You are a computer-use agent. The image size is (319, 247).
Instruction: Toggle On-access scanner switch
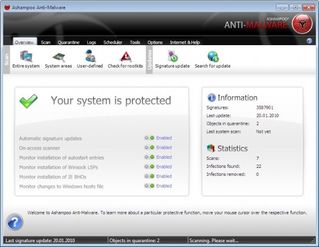[149, 147]
